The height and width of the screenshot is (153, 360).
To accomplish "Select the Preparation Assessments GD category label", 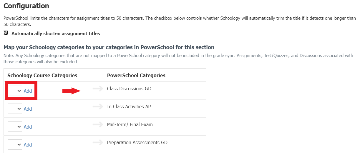I will (137, 142).
